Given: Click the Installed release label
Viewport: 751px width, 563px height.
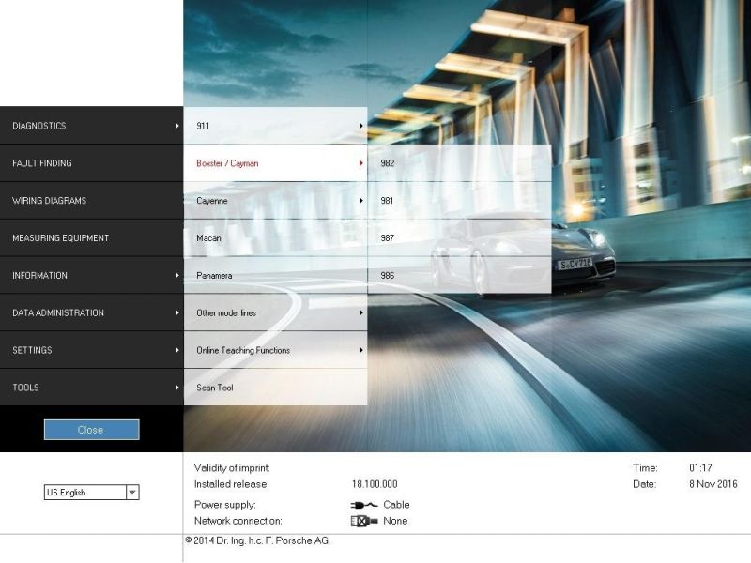Looking at the screenshot, I should coord(231,484).
